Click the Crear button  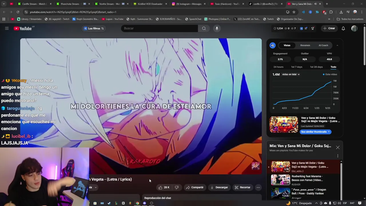(329, 28)
